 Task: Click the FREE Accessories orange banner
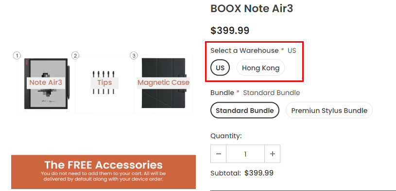pos(103,172)
